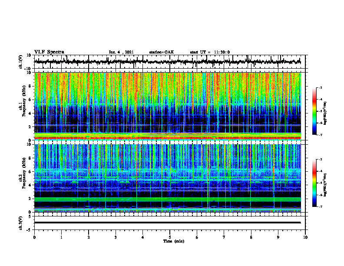
Task: Click the time axis tick label "6"
Action: 197,237
